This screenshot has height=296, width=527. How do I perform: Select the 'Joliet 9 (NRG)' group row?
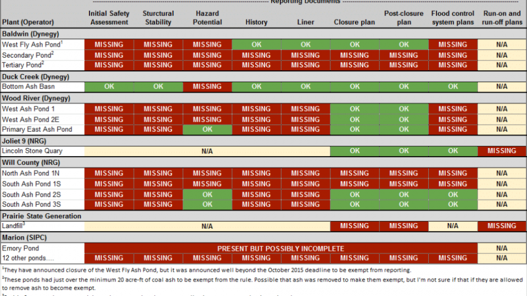point(263,141)
